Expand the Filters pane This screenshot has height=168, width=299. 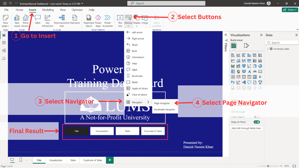226,35
